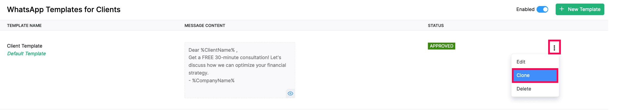Click the Message Content column header
Screen dimensions: 619x110
click(x=205, y=26)
